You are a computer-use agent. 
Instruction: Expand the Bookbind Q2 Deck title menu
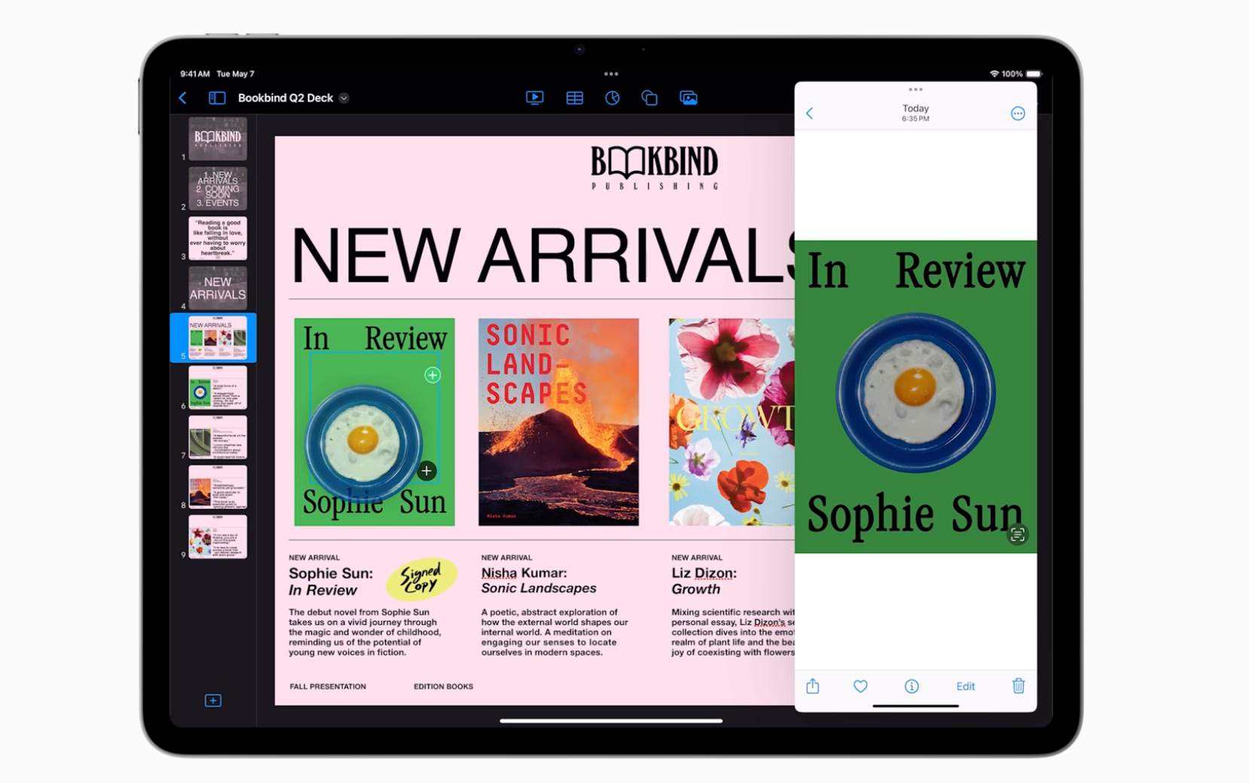[344, 99]
